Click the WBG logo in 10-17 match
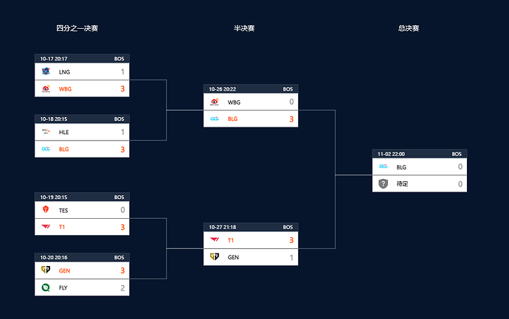This screenshot has height=319, width=509. point(46,88)
